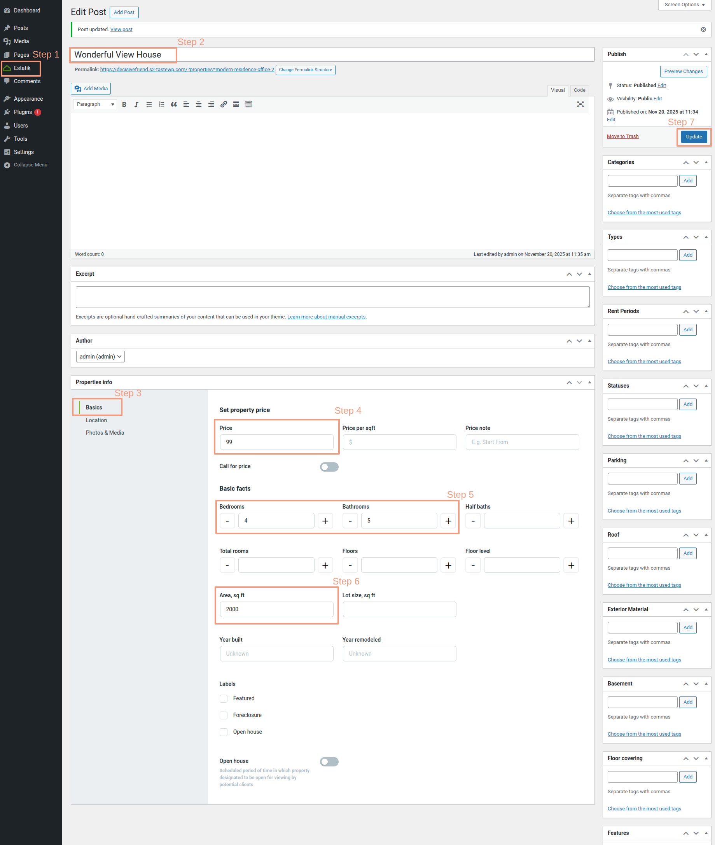Switch to the Code editor tab

click(579, 90)
